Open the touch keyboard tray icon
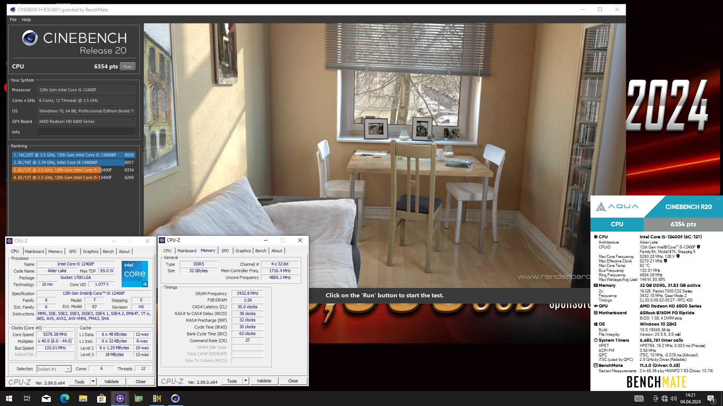The image size is (723, 406). click(x=639, y=398)
